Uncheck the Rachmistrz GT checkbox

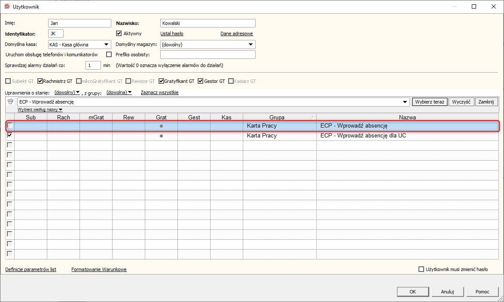[40, 81]
